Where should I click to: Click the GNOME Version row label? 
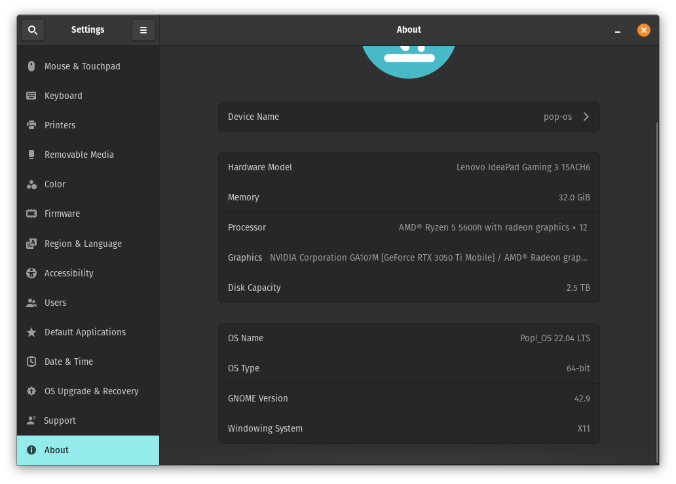[258, 399]
